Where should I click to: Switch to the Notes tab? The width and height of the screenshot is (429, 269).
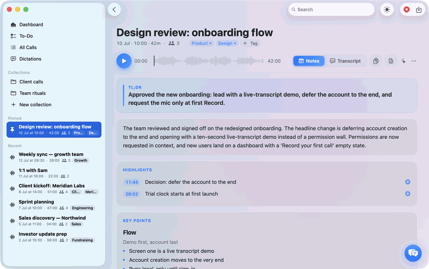pyautogui.click(x=309, y=61)
